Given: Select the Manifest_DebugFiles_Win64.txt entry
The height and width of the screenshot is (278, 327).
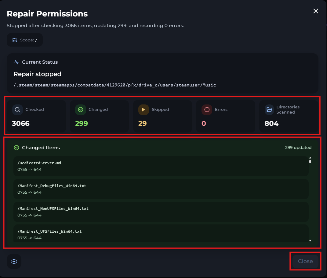Looking at the screenshot, I should pos(161,189).
